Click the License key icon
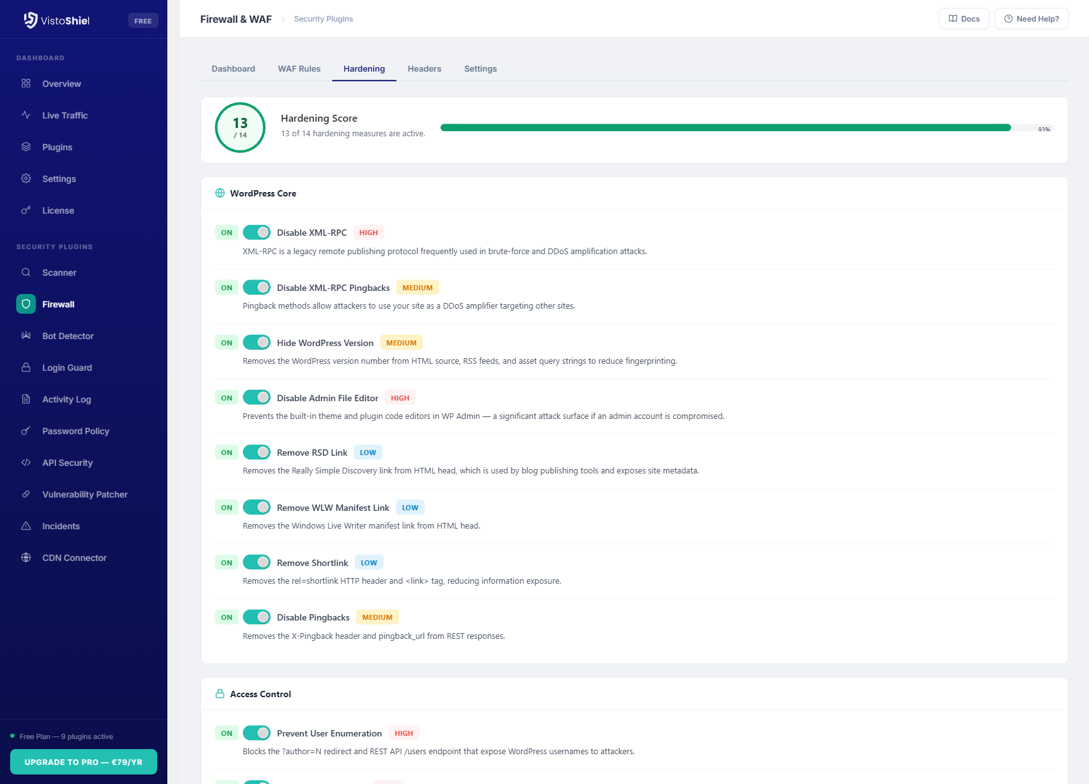This screenshot has width=1089, height=784. pyautogui.click(x=26, y=210)
